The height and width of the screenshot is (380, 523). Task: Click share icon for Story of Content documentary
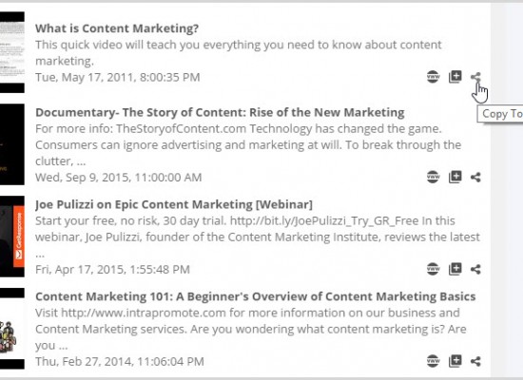point(475,177)
